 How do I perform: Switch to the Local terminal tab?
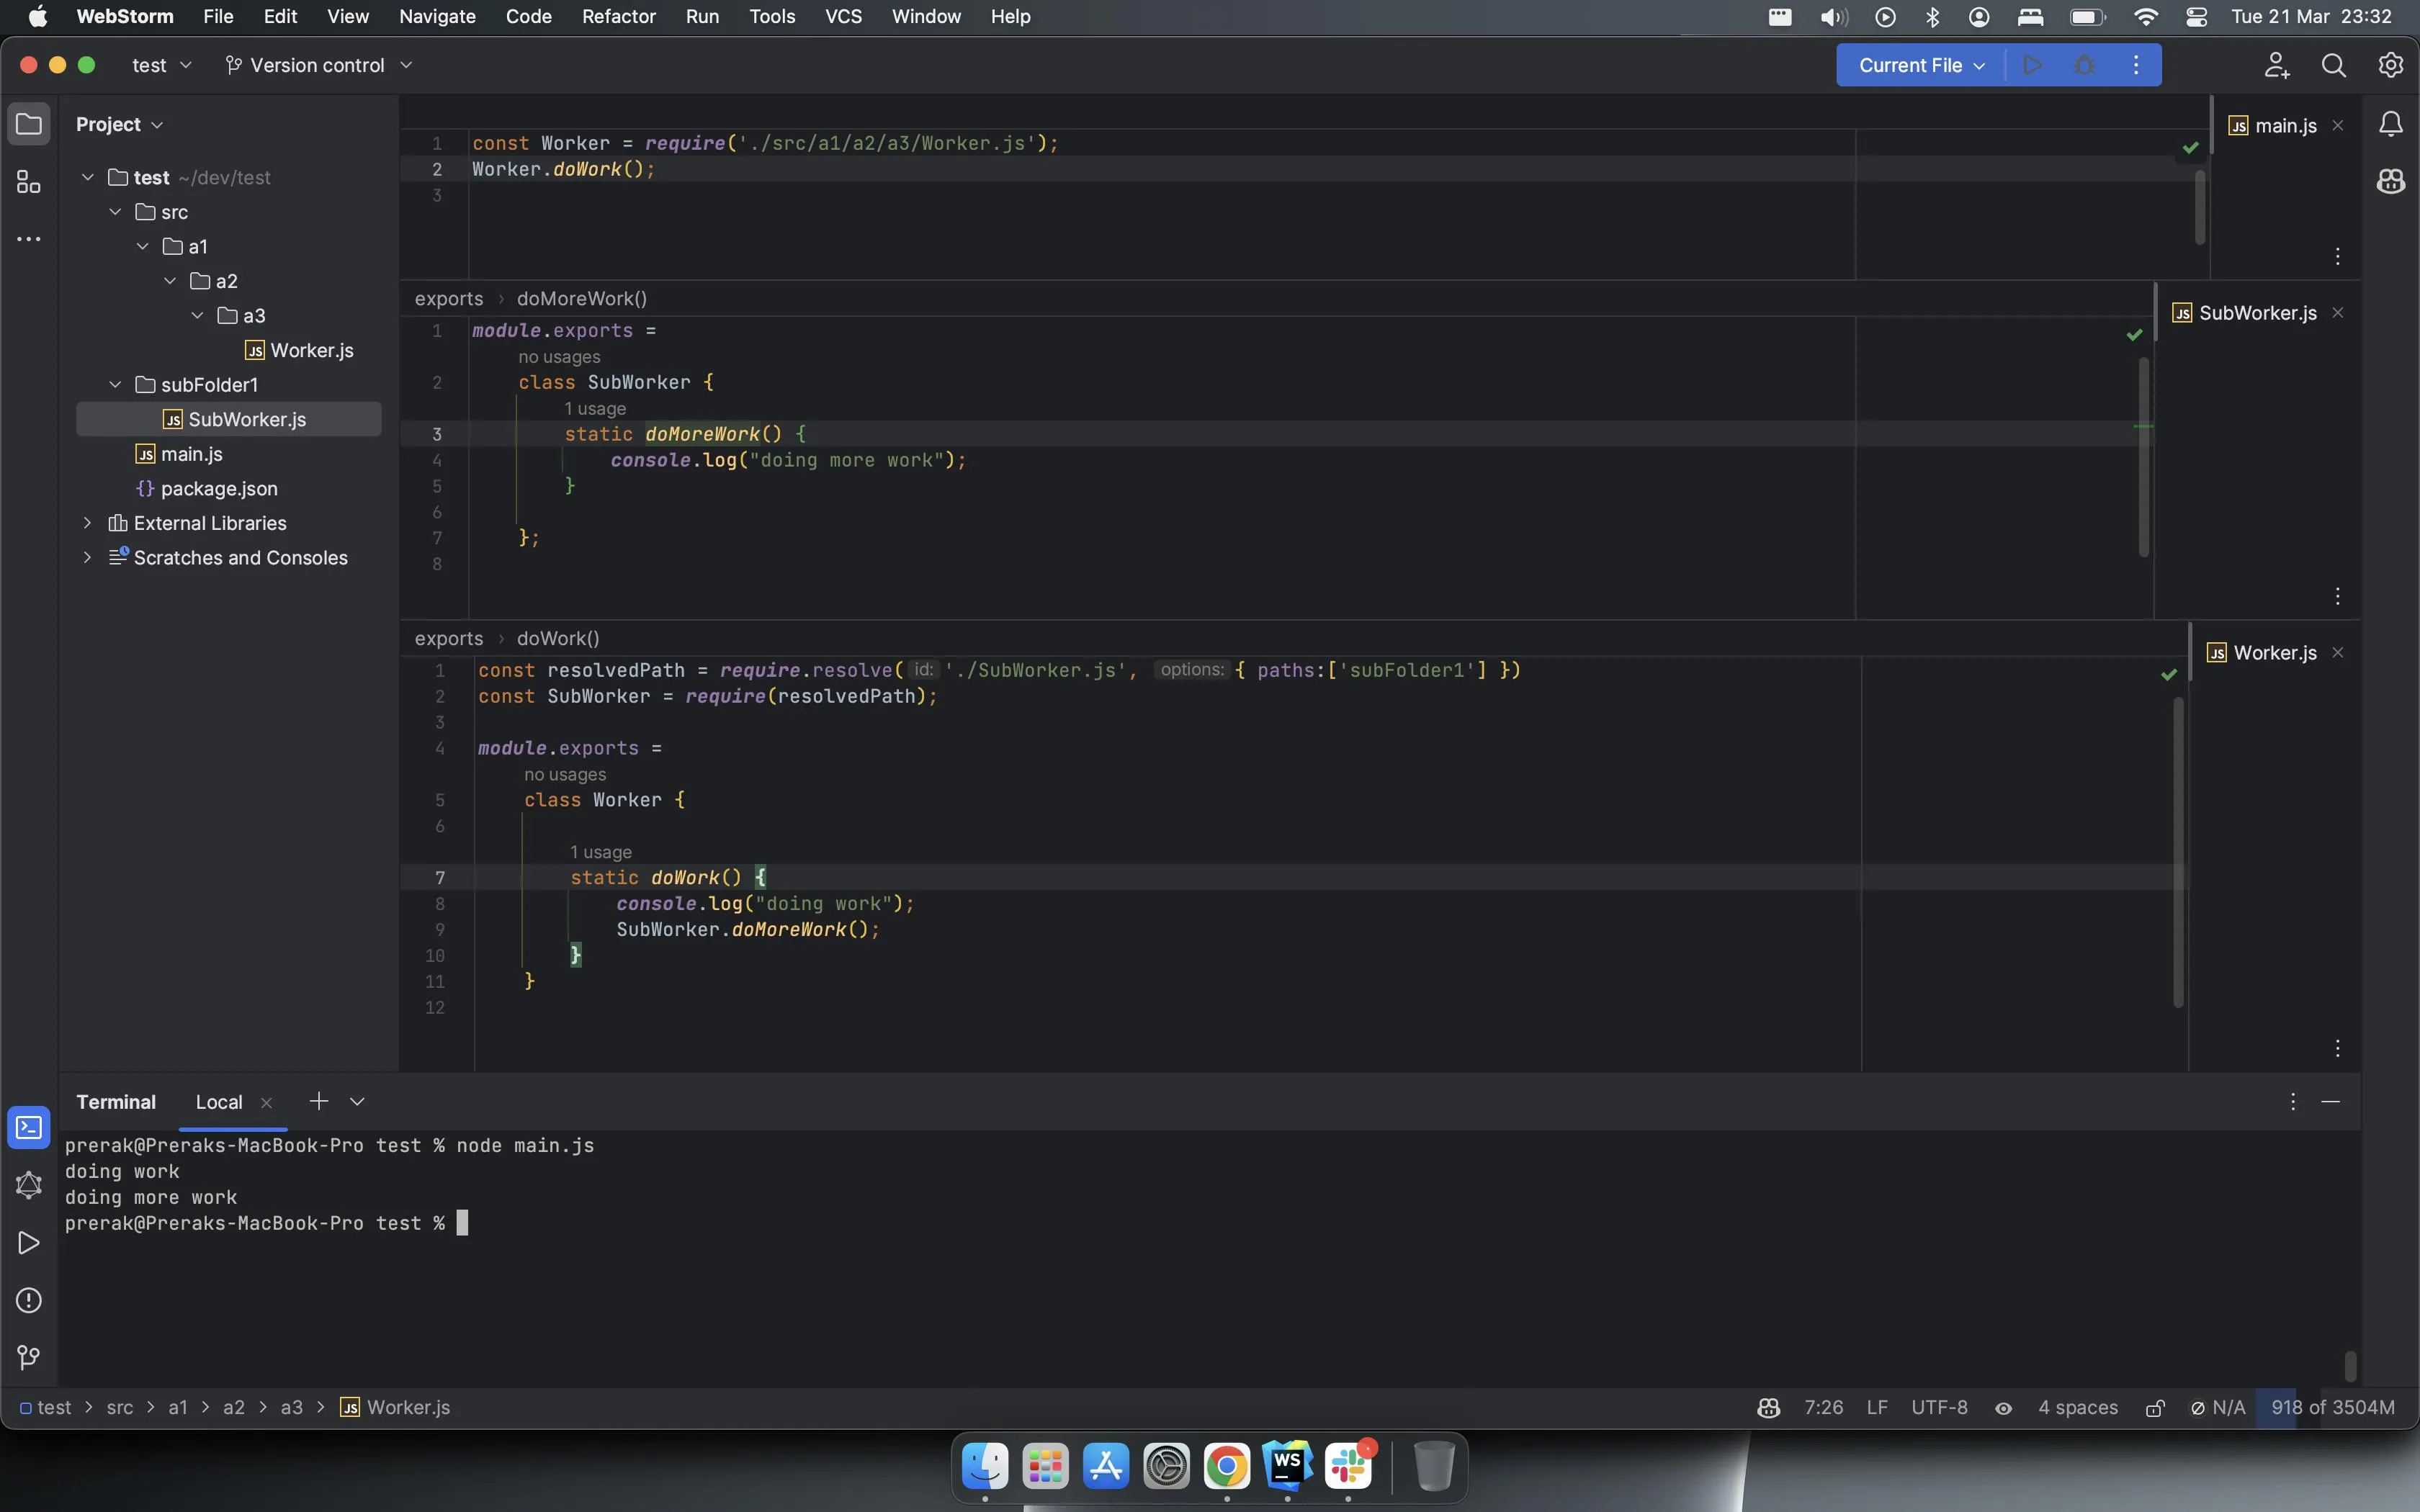click(x=218, y=1102)
